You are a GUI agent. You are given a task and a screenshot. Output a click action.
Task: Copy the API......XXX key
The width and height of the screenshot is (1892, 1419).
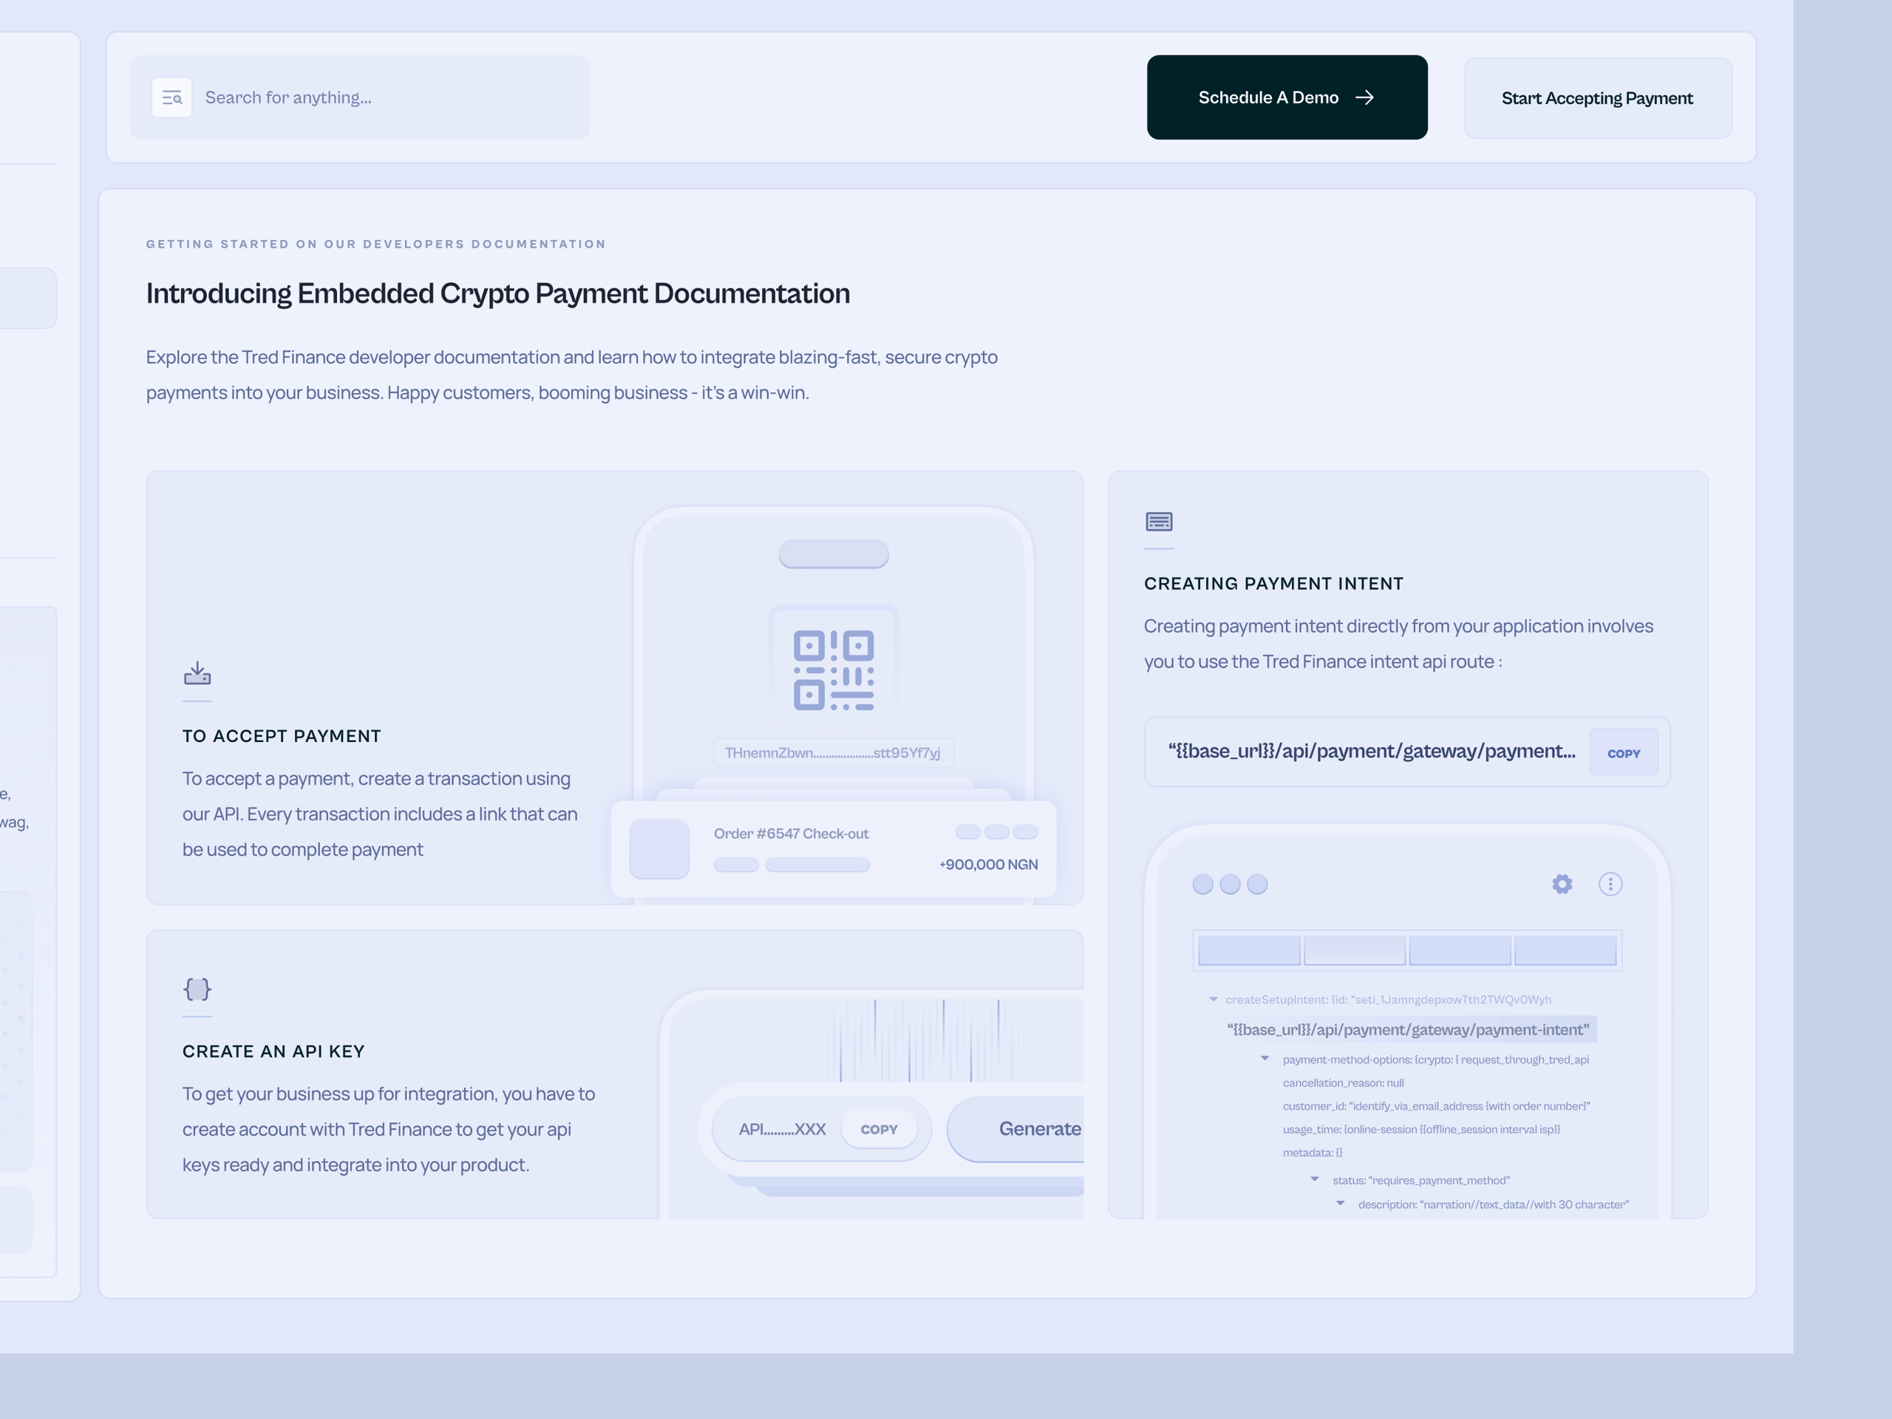(879, 1129)
